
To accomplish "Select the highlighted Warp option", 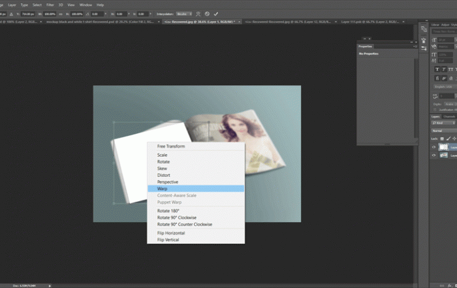I will [196, 189].
